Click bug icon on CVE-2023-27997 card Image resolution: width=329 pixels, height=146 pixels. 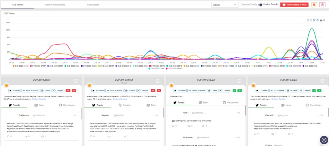click(x=89, y=85)
